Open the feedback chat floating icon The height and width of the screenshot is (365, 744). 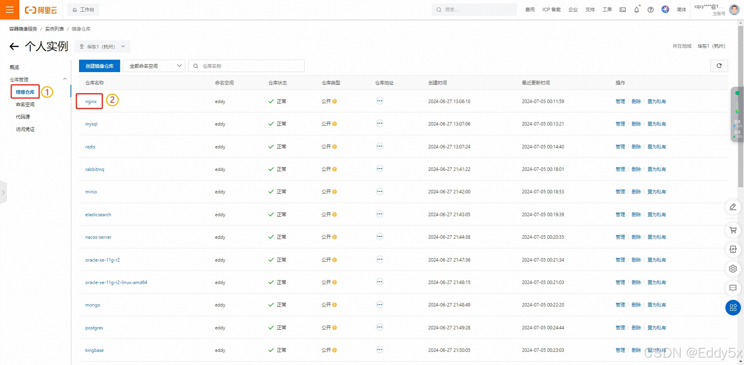pyautogui.click(x=733, y=288)
